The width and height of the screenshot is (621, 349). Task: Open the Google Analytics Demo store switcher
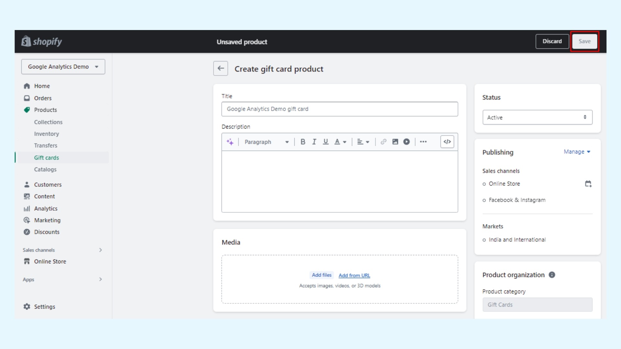[63, 67]
